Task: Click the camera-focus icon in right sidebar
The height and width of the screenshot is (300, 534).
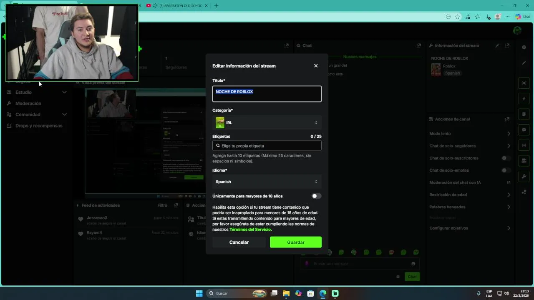Action: pyautogui.click(x=524, y=83)
